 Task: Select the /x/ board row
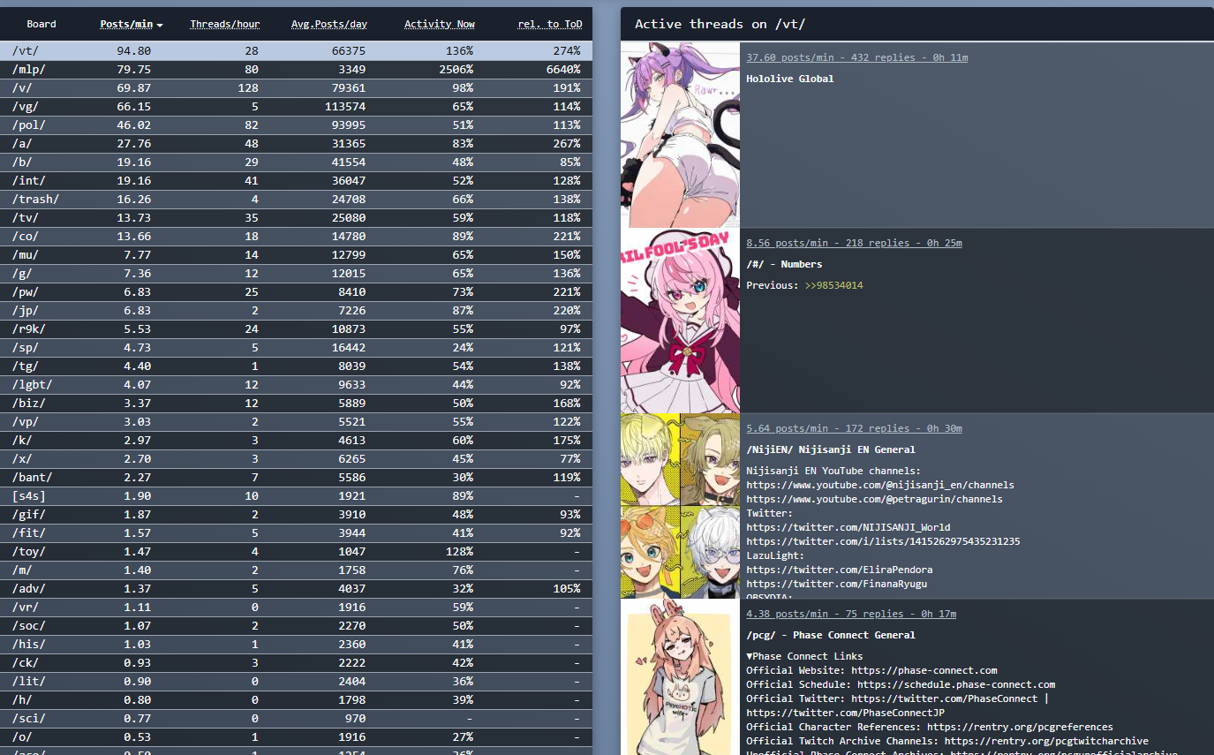[x=297, y=458]
